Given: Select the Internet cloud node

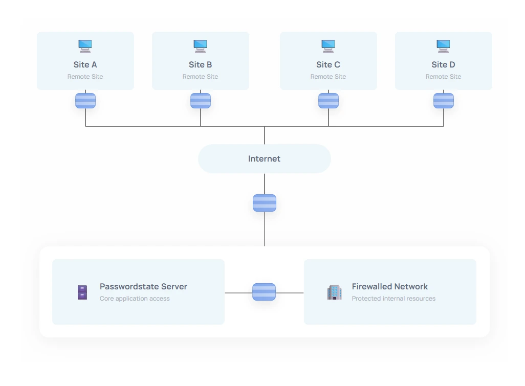Looking at the screenshot, I should 265,159.
